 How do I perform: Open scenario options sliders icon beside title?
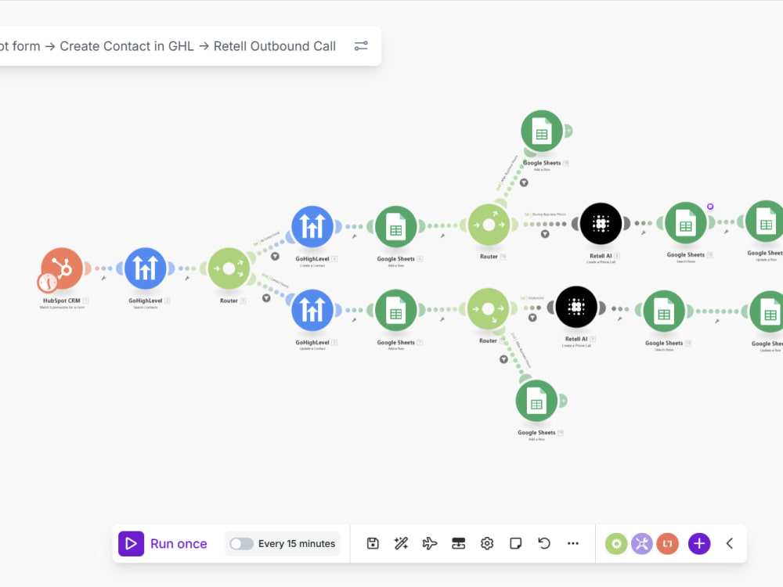click(x=361, y=46)
